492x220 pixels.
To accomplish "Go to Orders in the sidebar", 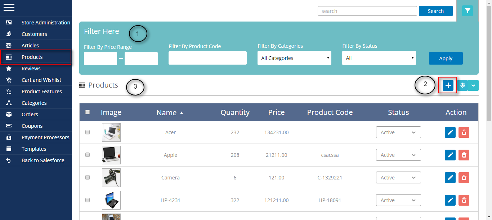I will click(x=30, y=114).
